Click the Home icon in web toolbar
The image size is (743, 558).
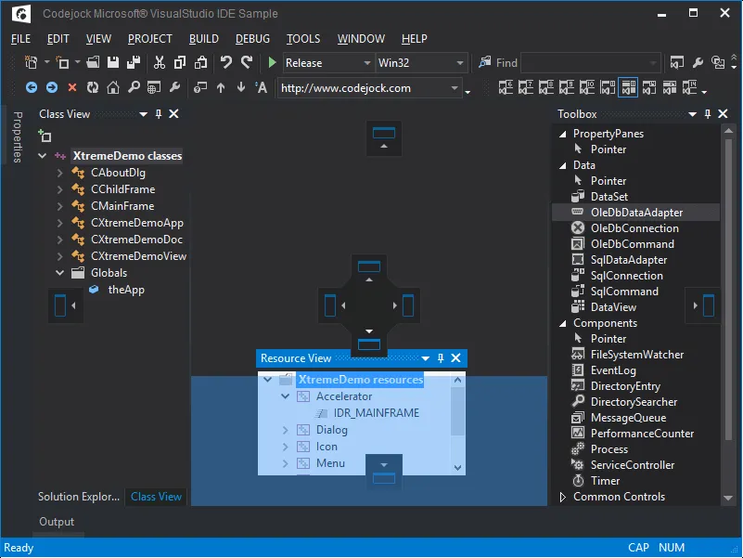(113, 88)
